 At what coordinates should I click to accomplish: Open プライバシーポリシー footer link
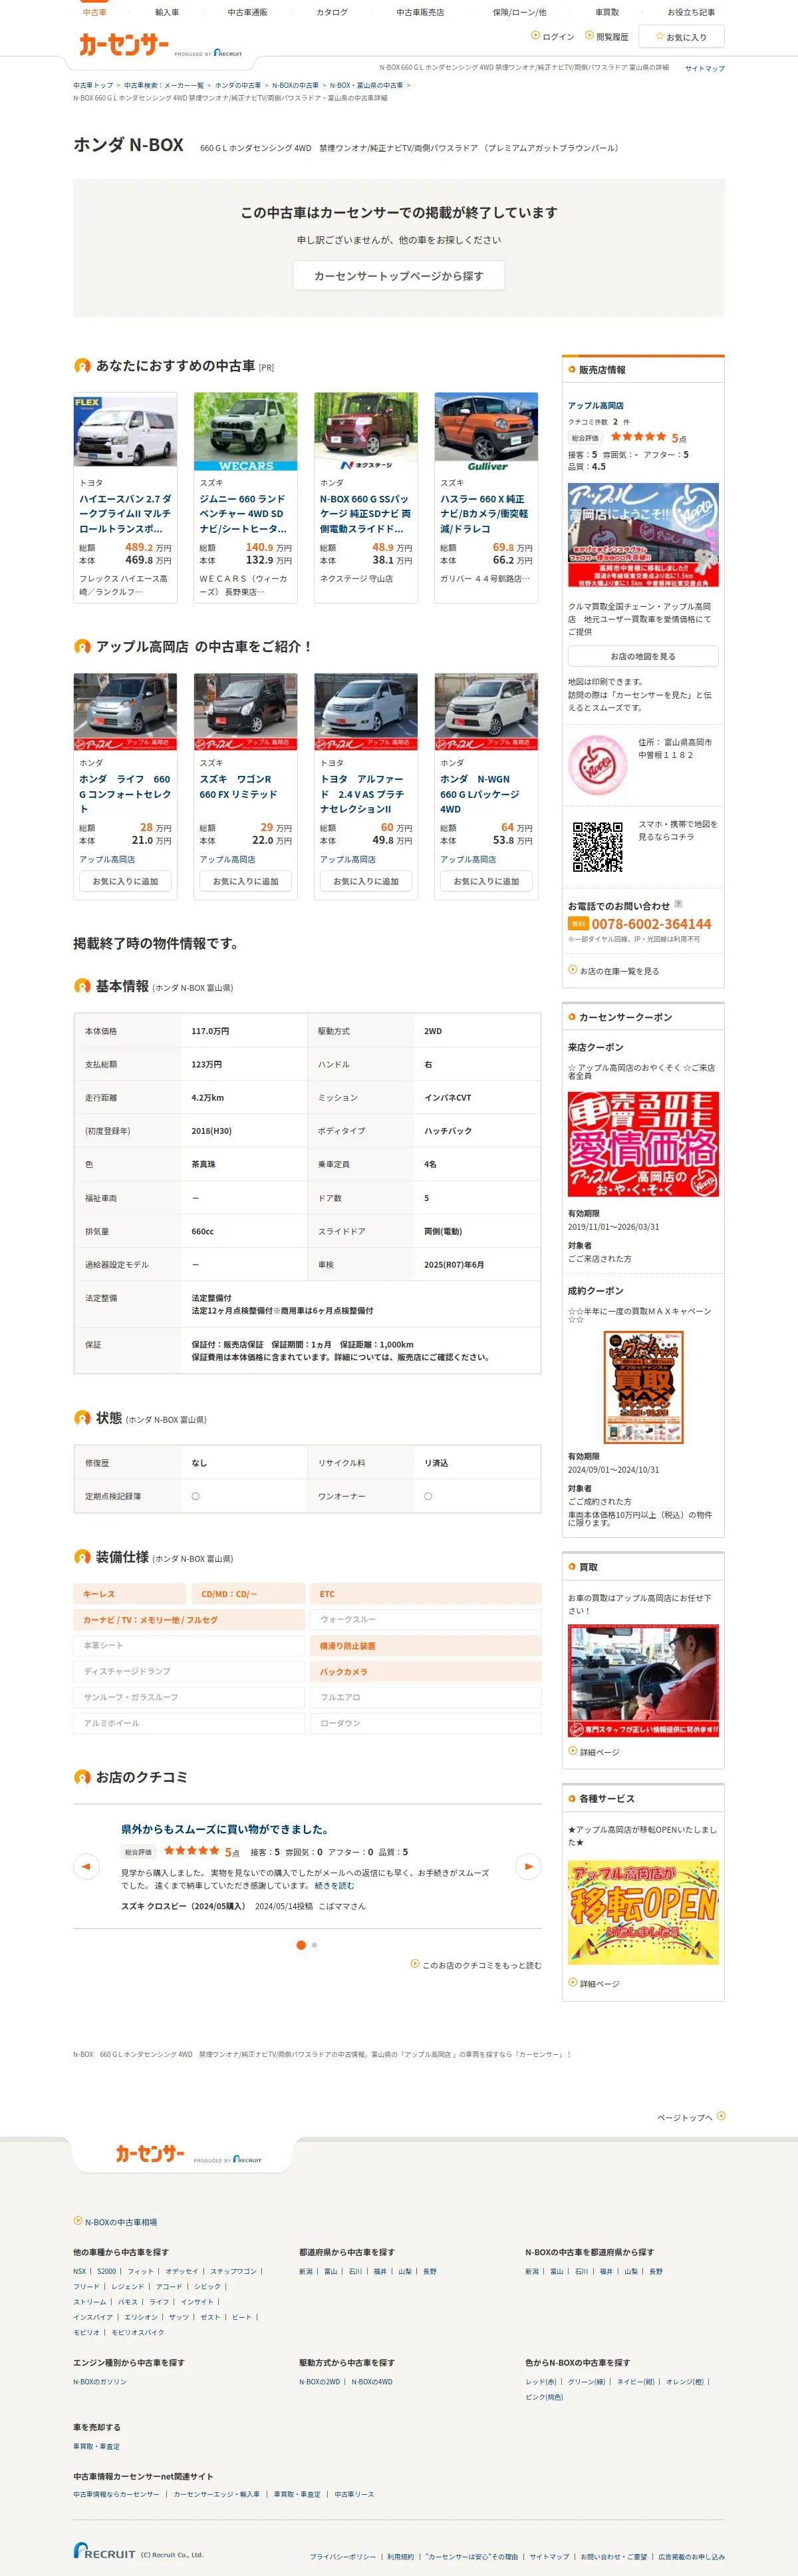click(x=342, y=2556)
